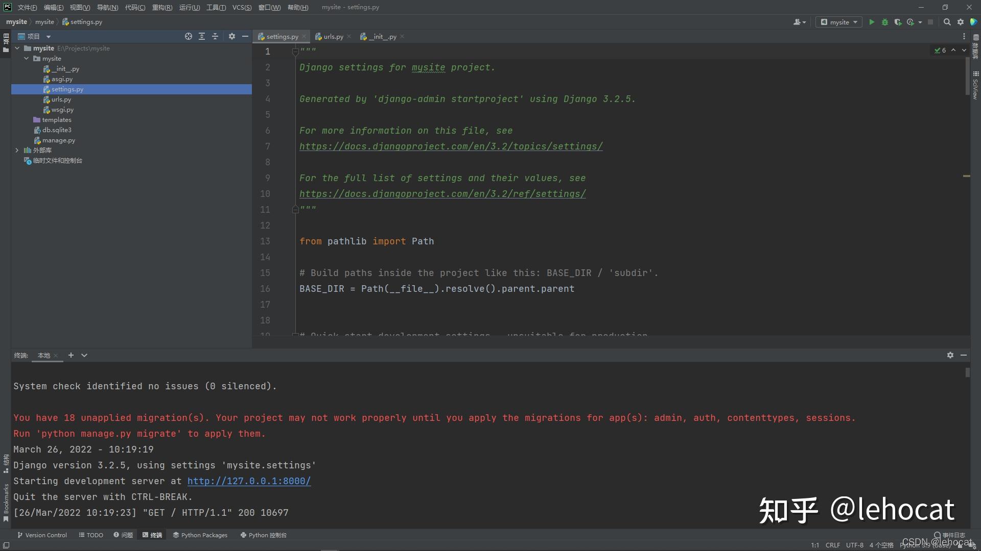This screenshot has height=551, width=981.
Task: Click the docs.djangoproject.com topics/settings link
Action: click(451, 146)
